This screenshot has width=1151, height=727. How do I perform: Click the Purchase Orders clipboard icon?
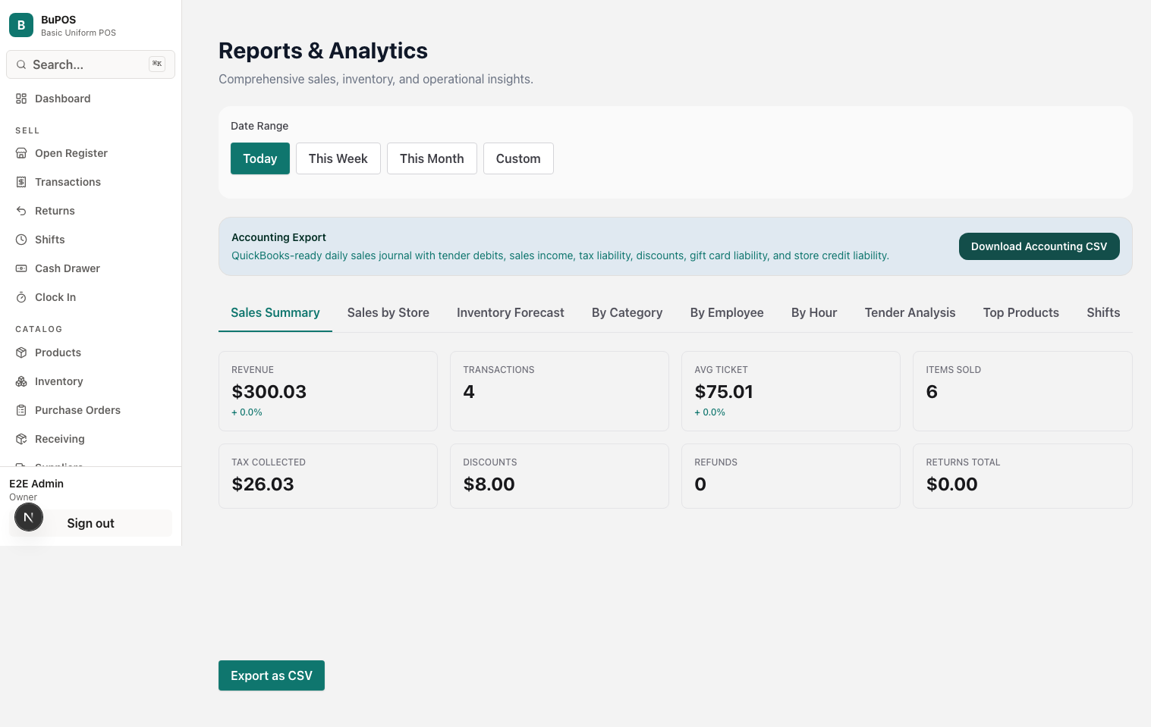click(21, 410)
